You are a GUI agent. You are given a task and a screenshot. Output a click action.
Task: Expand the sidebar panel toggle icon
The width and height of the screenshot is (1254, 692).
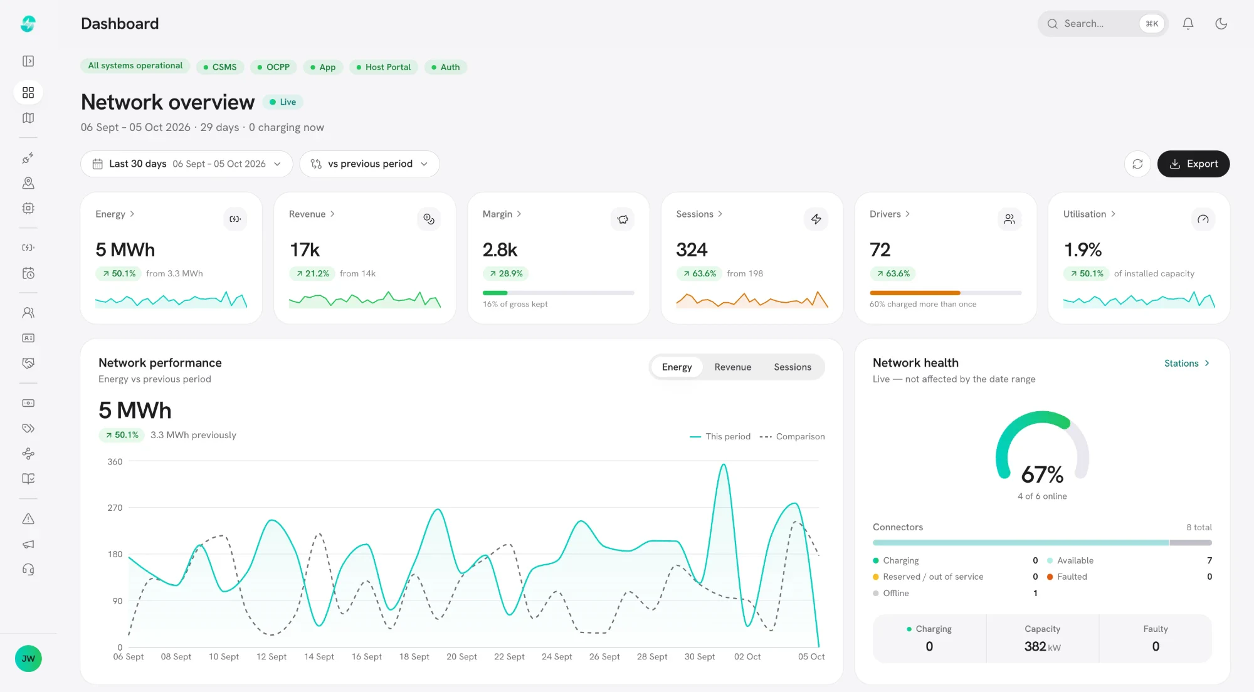[x=28, y=61]
